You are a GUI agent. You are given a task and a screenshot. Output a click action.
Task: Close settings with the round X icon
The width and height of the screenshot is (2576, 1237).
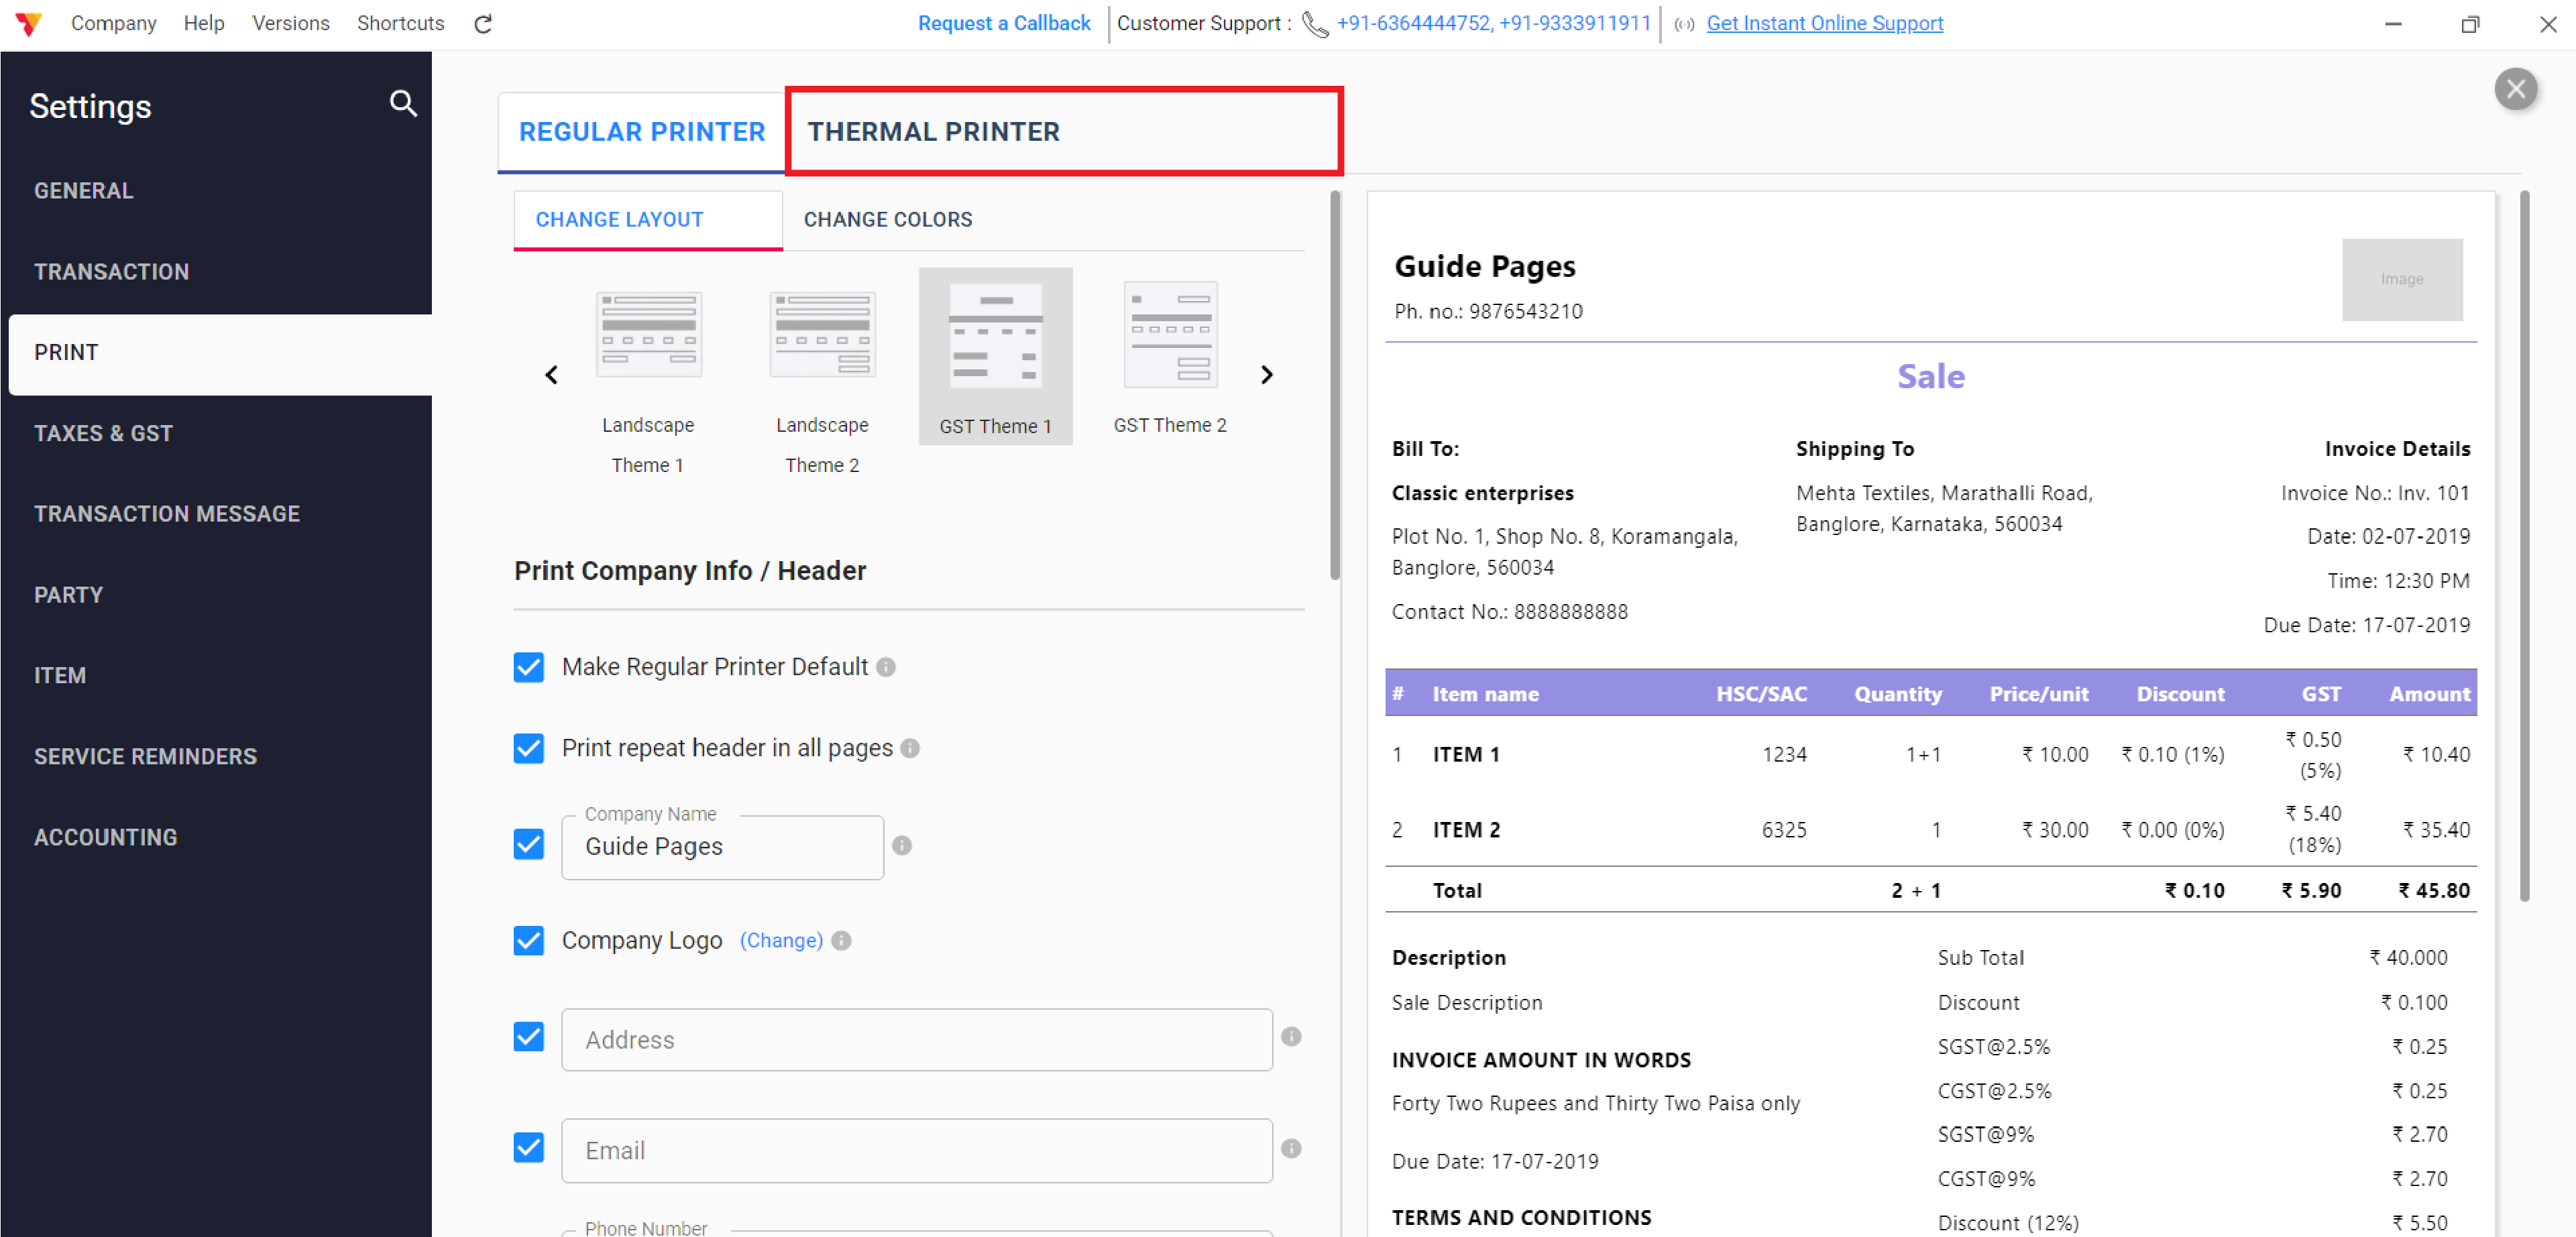click(x=2515, y=90)
